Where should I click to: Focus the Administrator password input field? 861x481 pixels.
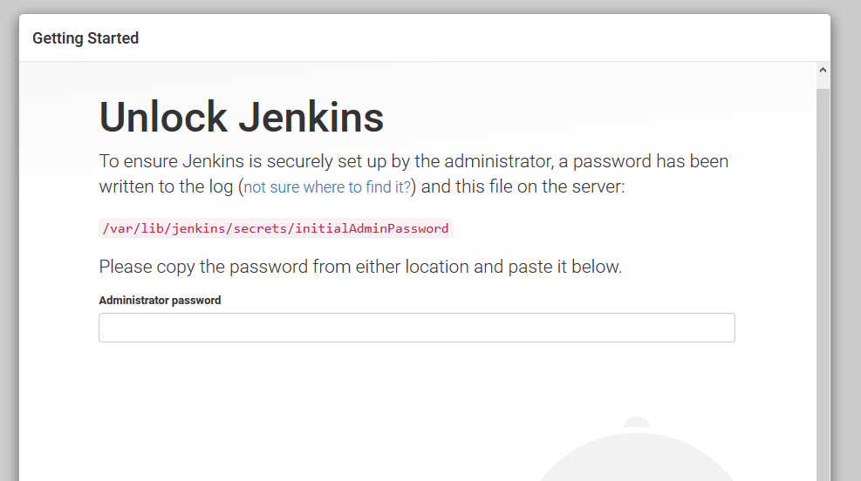416,328
